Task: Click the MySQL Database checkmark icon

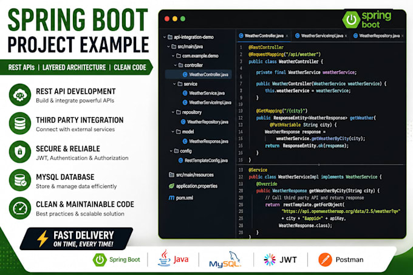Action: click(20, 180)
